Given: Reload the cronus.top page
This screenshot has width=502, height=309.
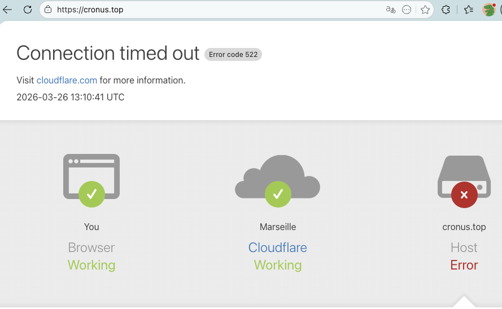Looking at the screenshot, I should pos(27,10).
